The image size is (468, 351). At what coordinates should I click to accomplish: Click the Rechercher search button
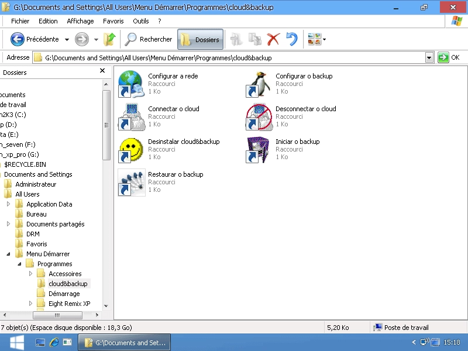point(149,39)
